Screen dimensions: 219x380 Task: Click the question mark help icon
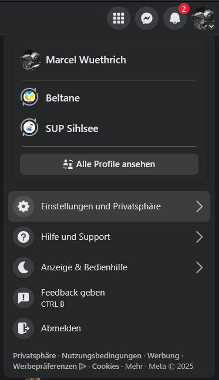pyautogui.click(x=23, y=237)
